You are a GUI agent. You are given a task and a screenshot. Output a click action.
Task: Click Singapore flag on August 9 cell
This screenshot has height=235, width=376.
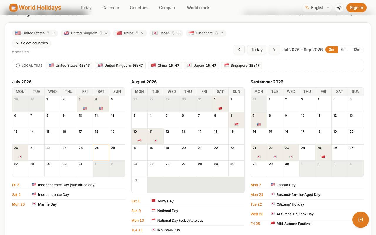pyautogui.click(x=236, y=125)
